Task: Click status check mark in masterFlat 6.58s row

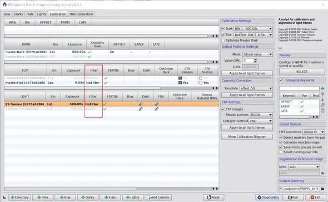Action: click(106, 83)
